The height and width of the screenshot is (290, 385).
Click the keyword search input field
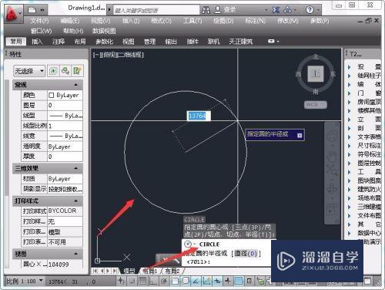[x=156, y=10]
